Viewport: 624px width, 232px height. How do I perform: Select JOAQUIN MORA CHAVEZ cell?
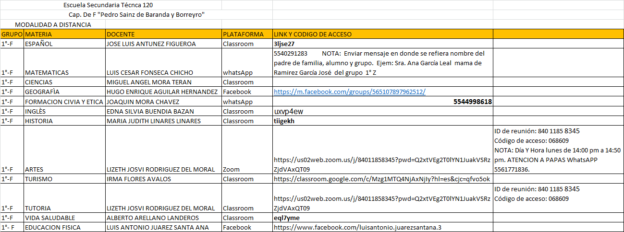click(x=163, y=102)
